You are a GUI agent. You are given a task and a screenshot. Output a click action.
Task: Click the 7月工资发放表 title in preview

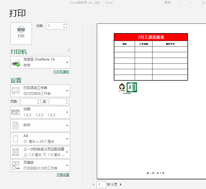coord(151,37)
